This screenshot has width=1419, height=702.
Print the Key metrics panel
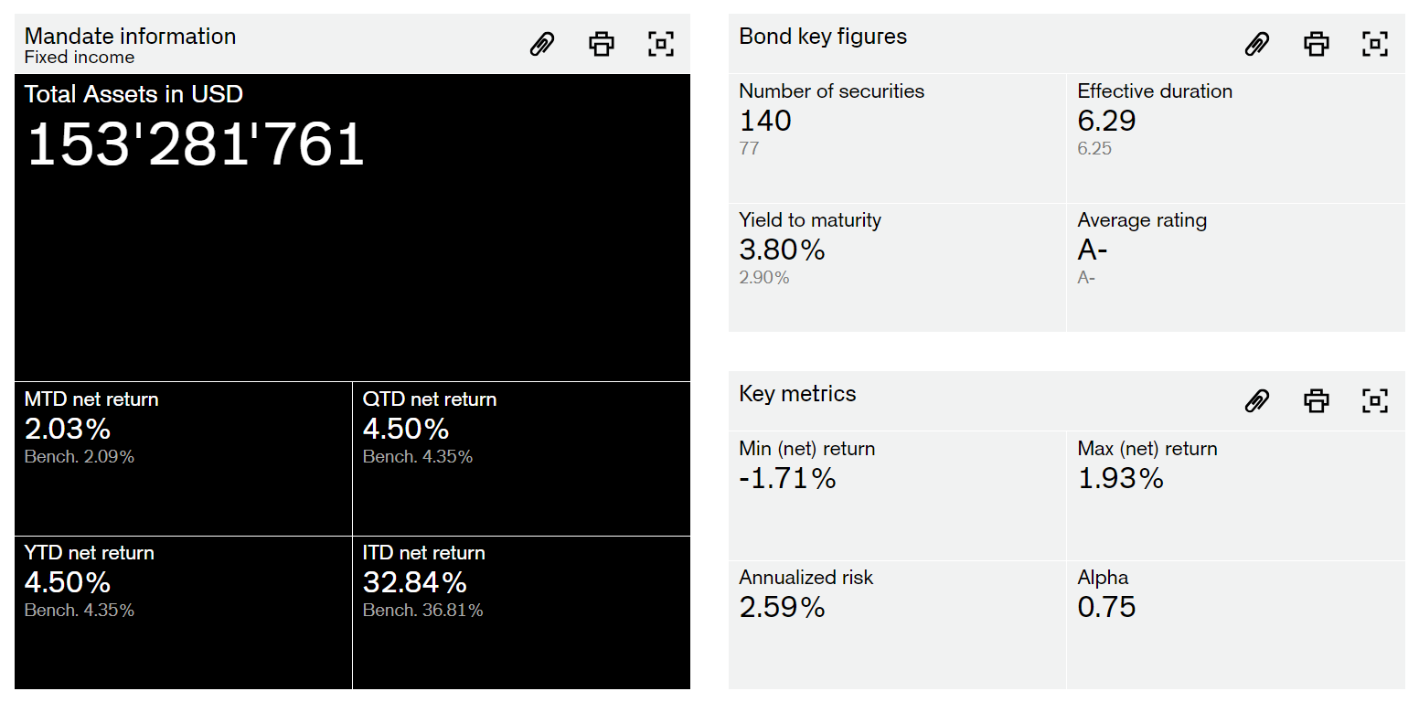coord(1316,400)
